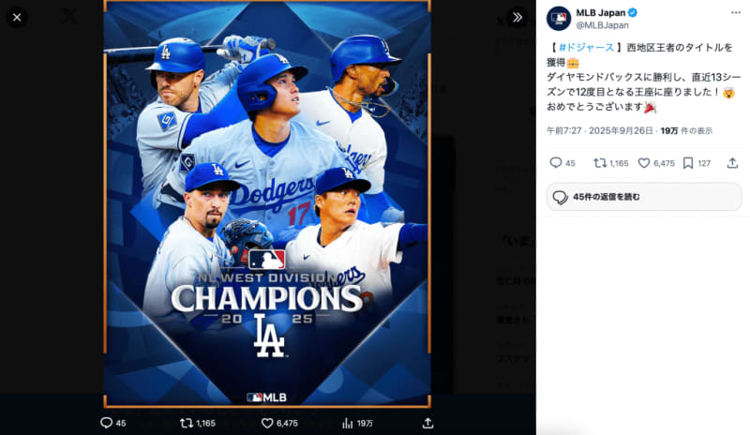Click the reply icon below the image
Viewport: 750px width, 435px height.
click(106, 423)
